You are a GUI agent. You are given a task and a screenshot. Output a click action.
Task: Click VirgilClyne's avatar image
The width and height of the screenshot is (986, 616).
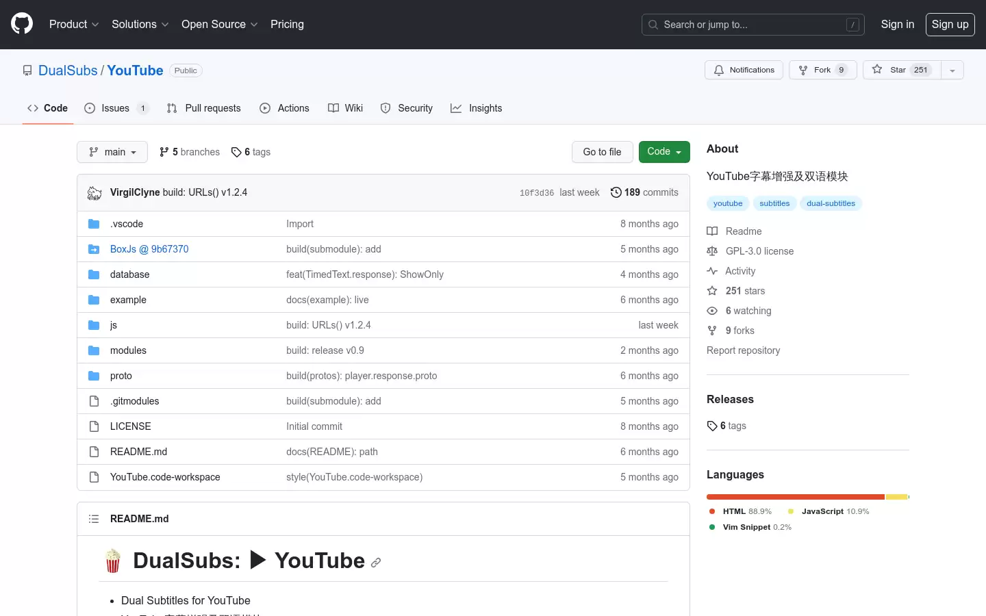coord(94,193)
